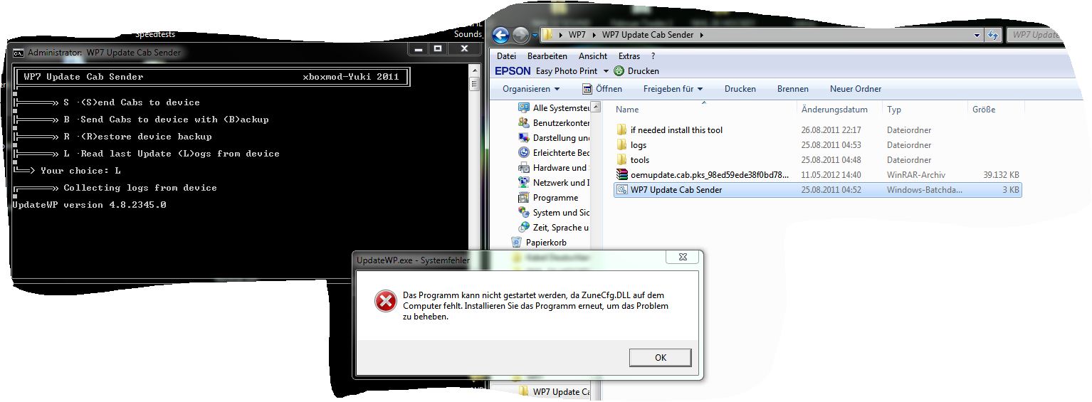The width and height of the screenshot is (1092, 402).
Task: Click OK in the UpdateWP.exe error dialog
Action: (x=660, y=357)
